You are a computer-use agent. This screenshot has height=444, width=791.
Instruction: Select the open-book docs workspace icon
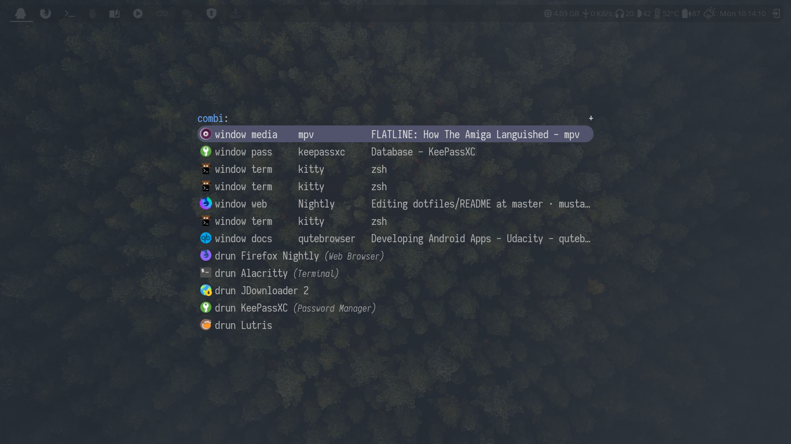click(x=115, y=13)
